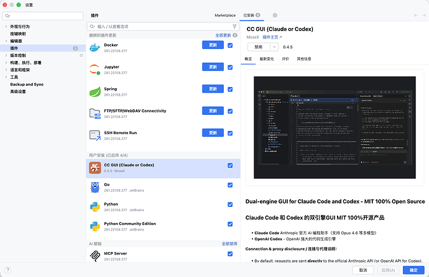Toggle Python Community Edition plugin checkbox

(230, 224)
